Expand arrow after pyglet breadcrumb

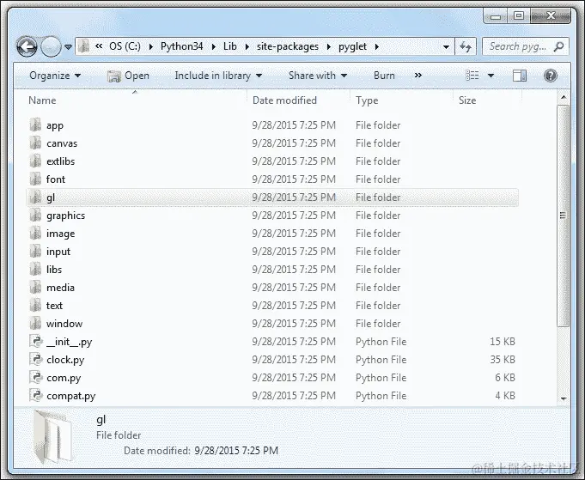[377, 46]
